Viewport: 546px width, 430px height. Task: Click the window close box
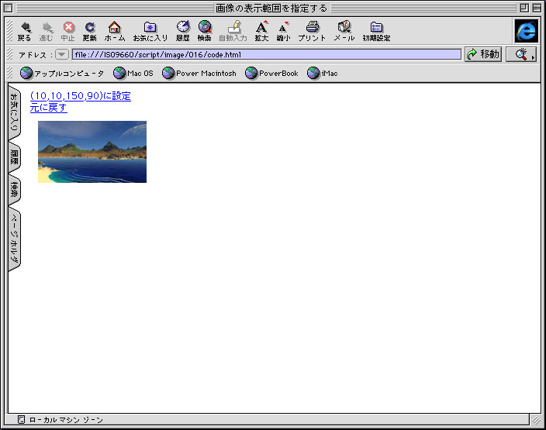pyautogui.click(x=9, y=8)
